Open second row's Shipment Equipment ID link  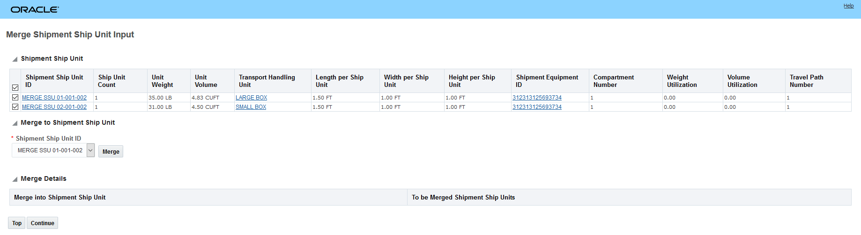537,107
